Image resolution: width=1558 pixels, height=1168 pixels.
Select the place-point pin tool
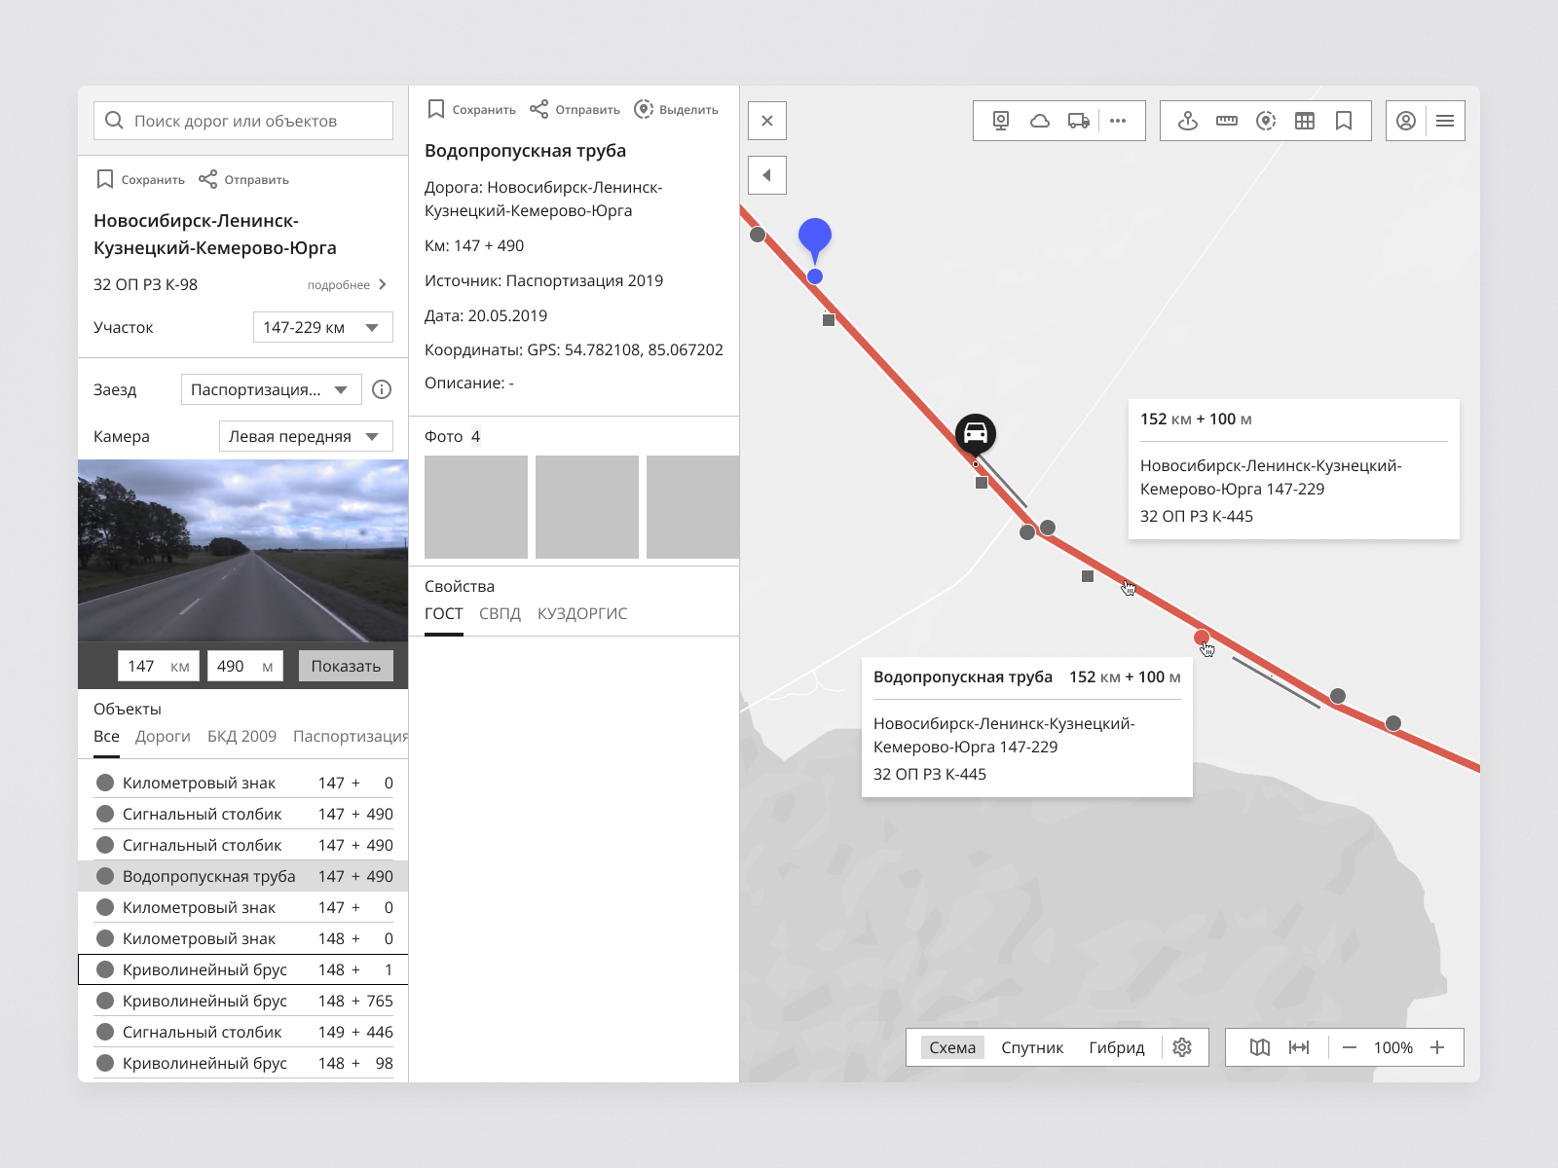pos(1188,121)
